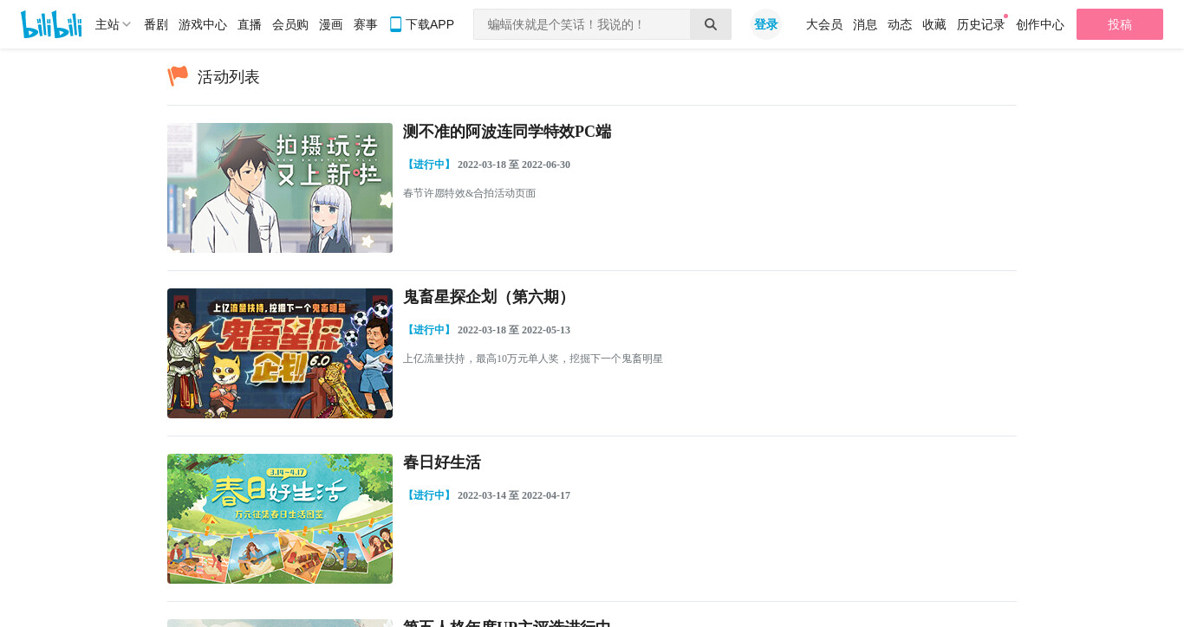Open 直播 live page
Image resolution: width=1184 pixels, height=627 pixels.
[x=250, y=24]
